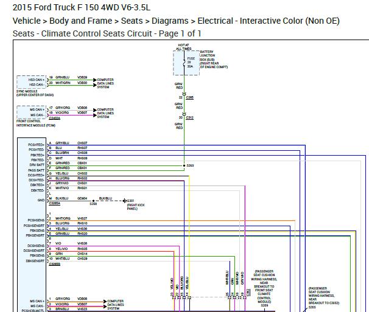Screen dimensions: 369x312
Task: Select the DRV BATT pin label
Action: pos(37,165)
